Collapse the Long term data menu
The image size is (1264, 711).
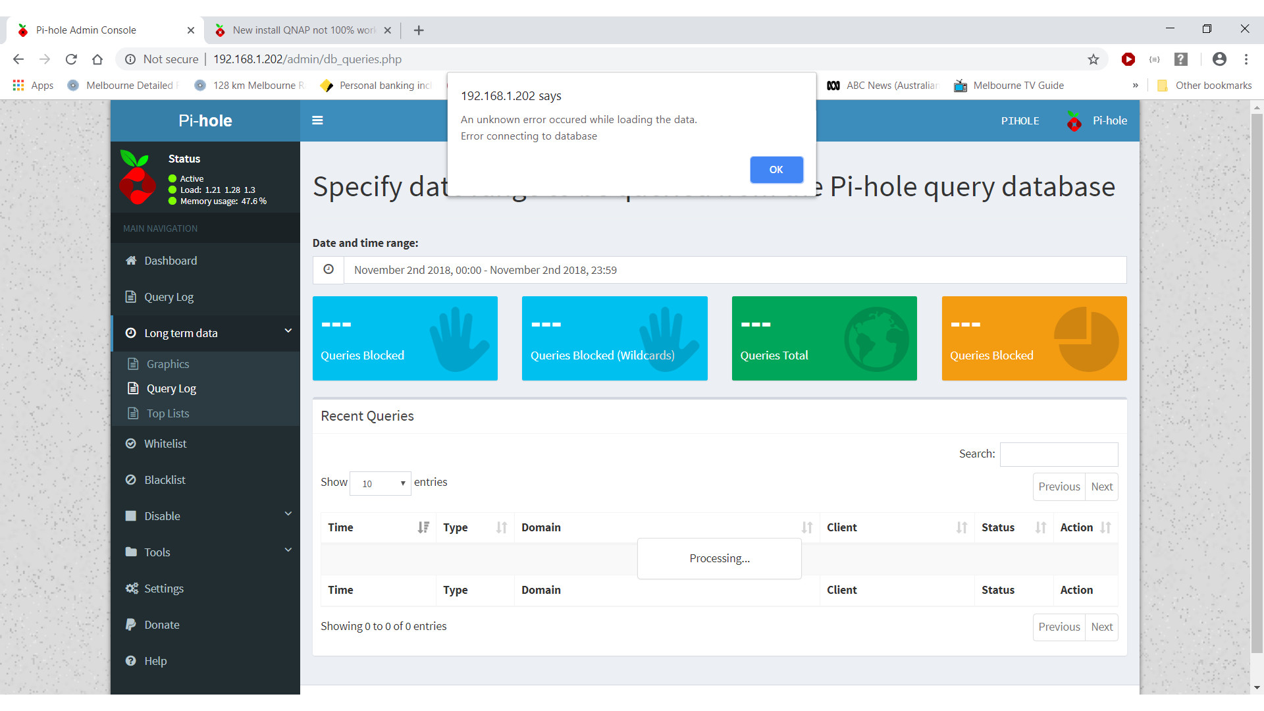pos(205,333)
